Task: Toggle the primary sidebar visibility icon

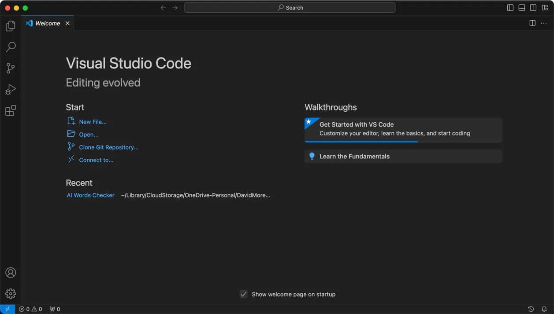Action: coord(510,7)
